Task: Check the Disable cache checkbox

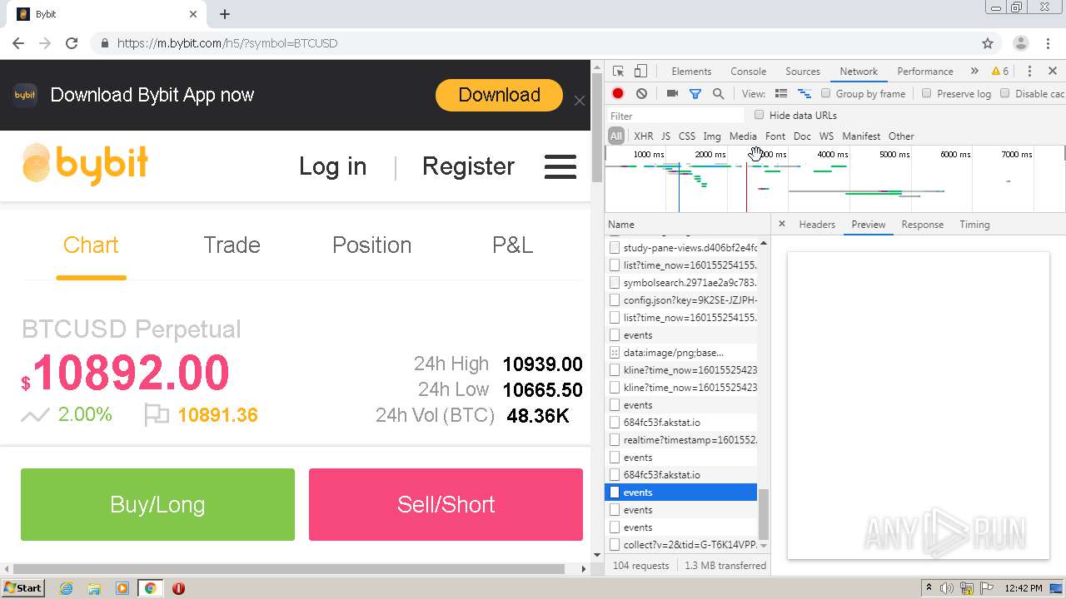Action: click(1005, 93)
